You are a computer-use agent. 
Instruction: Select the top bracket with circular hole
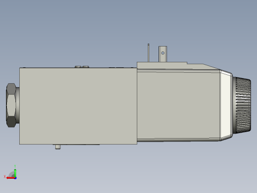pos(163,54)
